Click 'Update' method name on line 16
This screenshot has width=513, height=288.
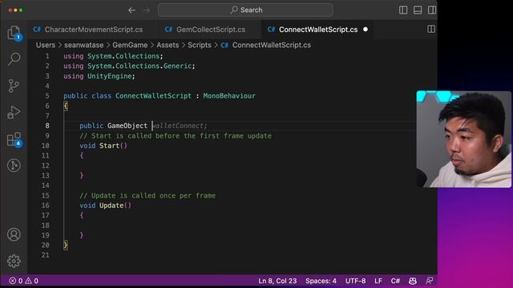111,206
